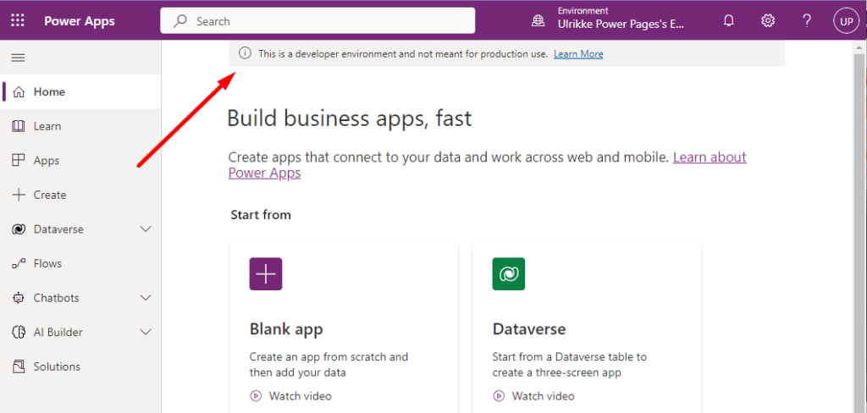Open Create in left navigation
Screen dimensions: 867x413
(80, 195)
